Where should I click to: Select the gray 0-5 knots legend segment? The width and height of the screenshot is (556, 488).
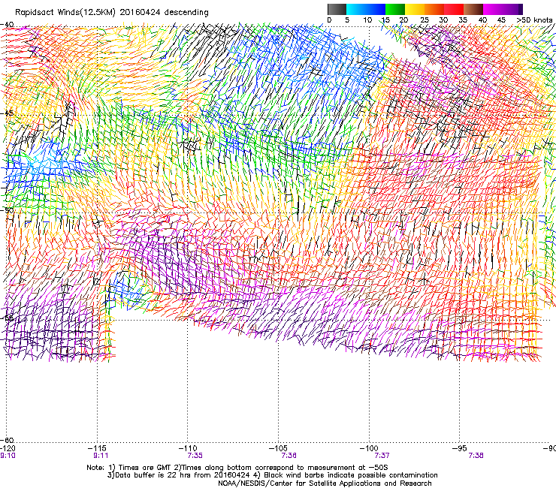[337, 9]
